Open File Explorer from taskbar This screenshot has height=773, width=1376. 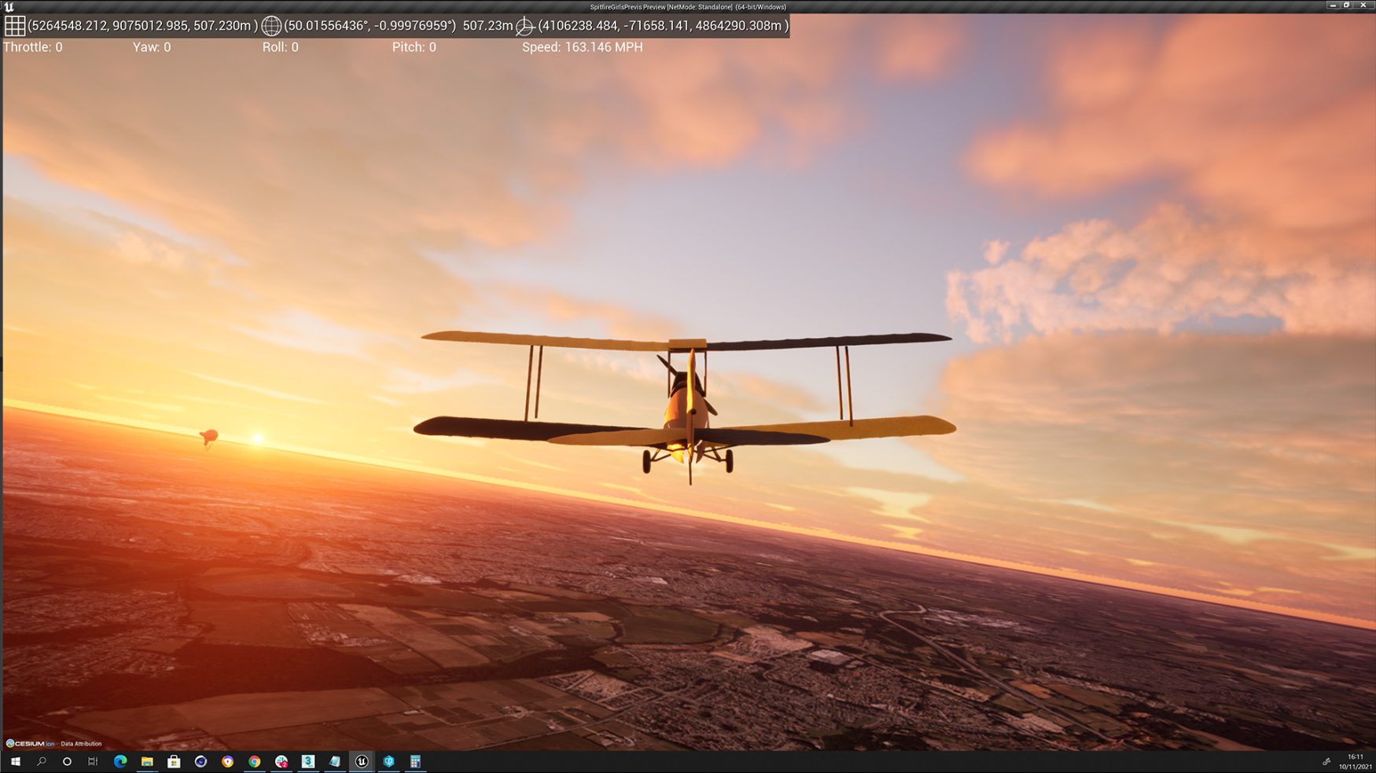(147, 761)
